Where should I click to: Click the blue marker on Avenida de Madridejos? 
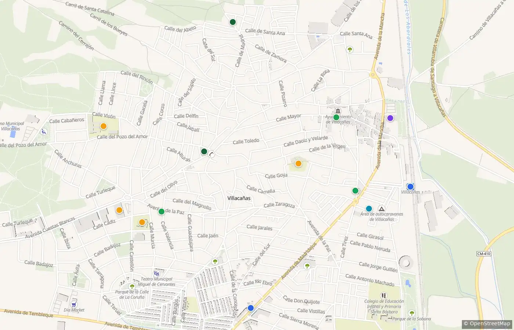tap(251, 308)
